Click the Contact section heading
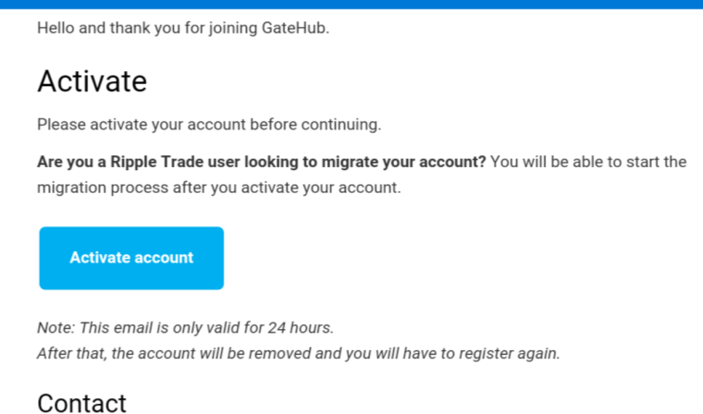 [x=81, y=403]
